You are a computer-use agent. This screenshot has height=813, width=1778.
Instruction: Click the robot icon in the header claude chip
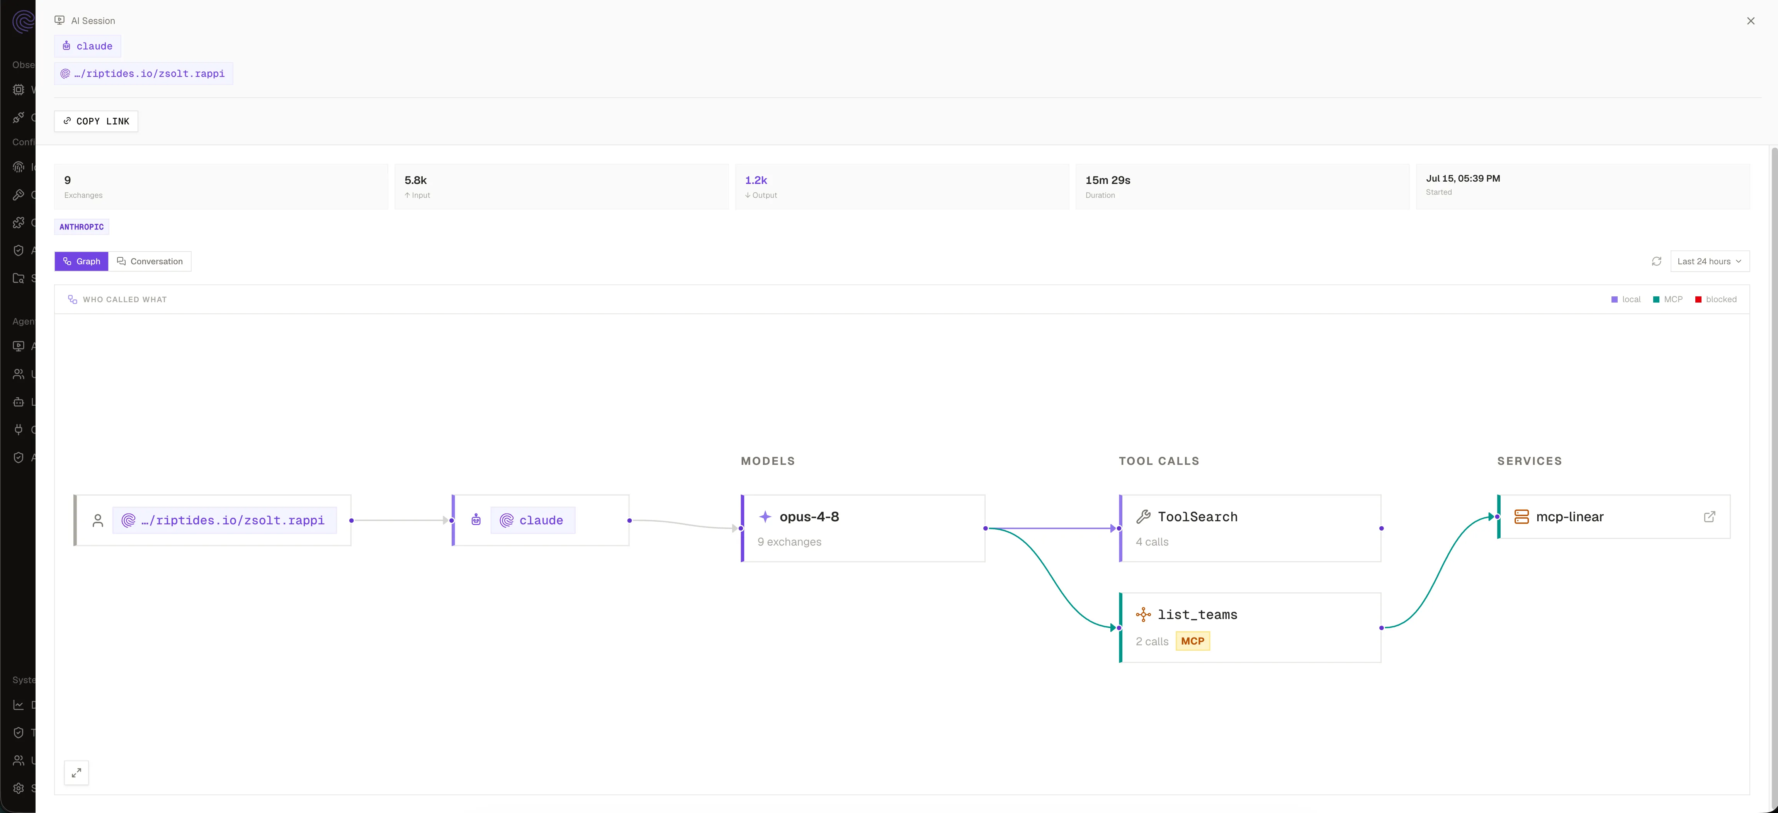click(66, 46)
